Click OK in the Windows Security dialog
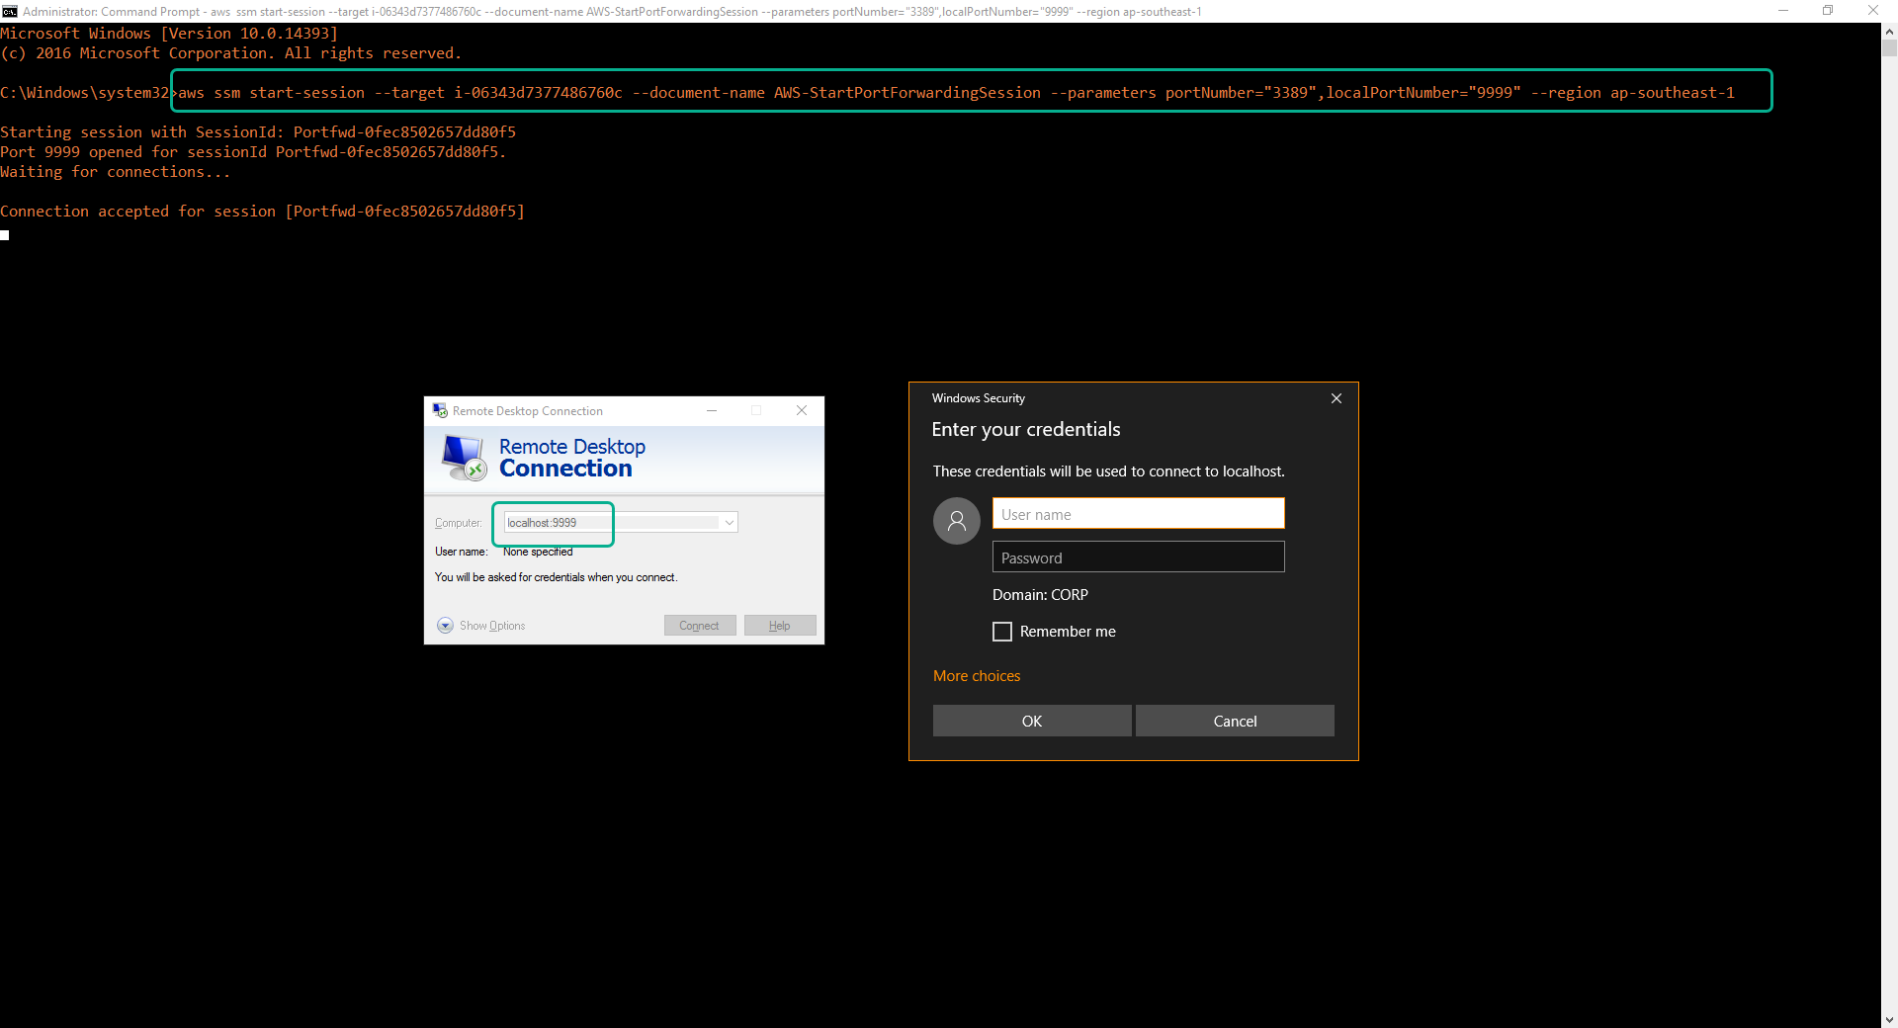This screenshot has height=1028, width=1898. pos(1031,721)
